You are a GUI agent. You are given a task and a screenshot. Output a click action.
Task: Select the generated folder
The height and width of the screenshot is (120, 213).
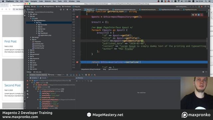(x=36, y=54)
